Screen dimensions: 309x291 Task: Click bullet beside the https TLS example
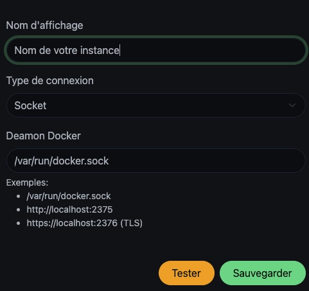19,224
